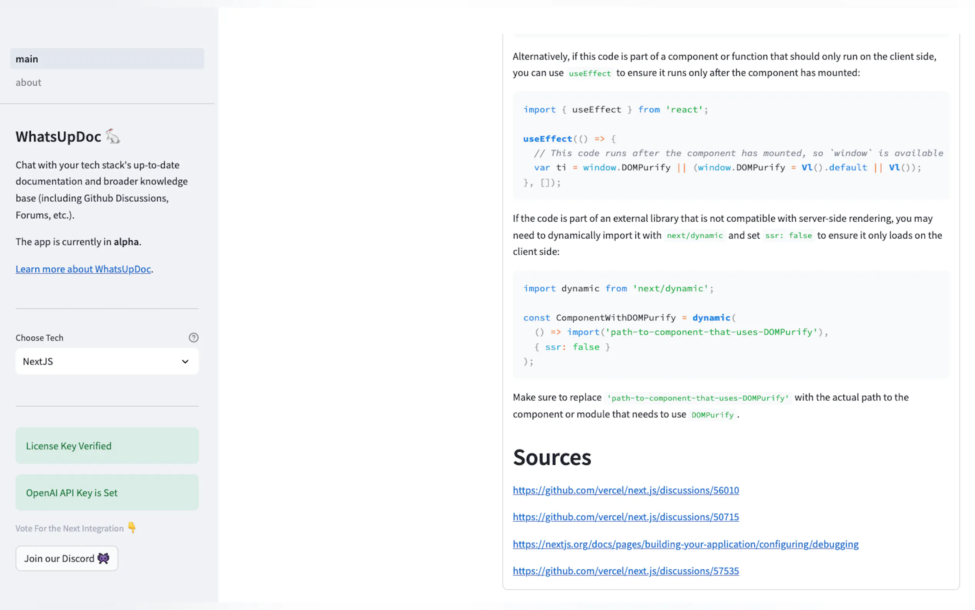This screenshot has height=610, width=975.
Task: Click the License Key Verified status box
Action: coord(107,446)
